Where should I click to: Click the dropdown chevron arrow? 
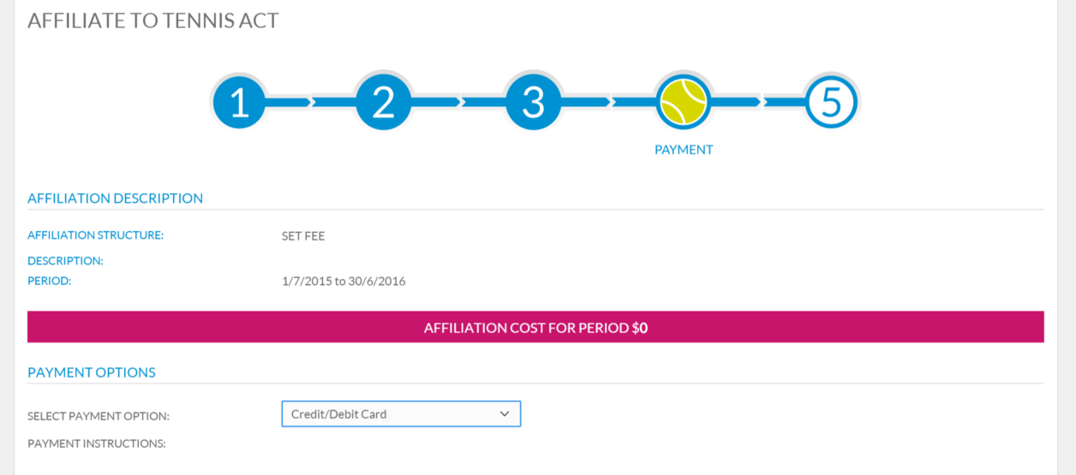pos(505,414)
